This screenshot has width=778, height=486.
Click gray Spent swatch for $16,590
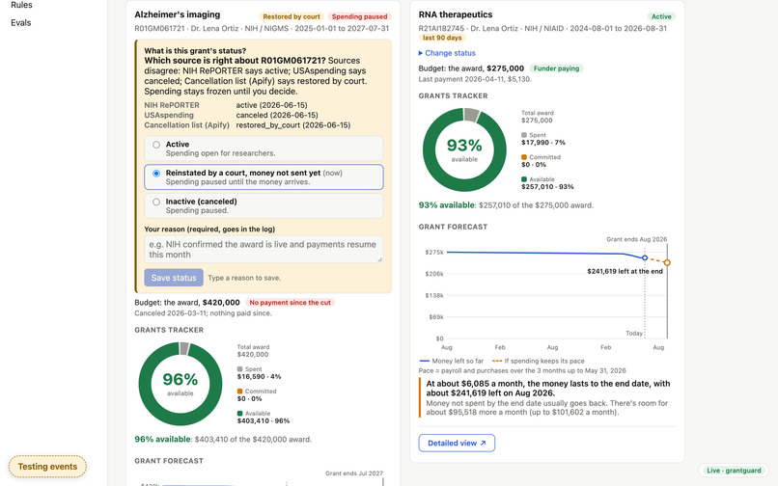(x=239, y=369)
